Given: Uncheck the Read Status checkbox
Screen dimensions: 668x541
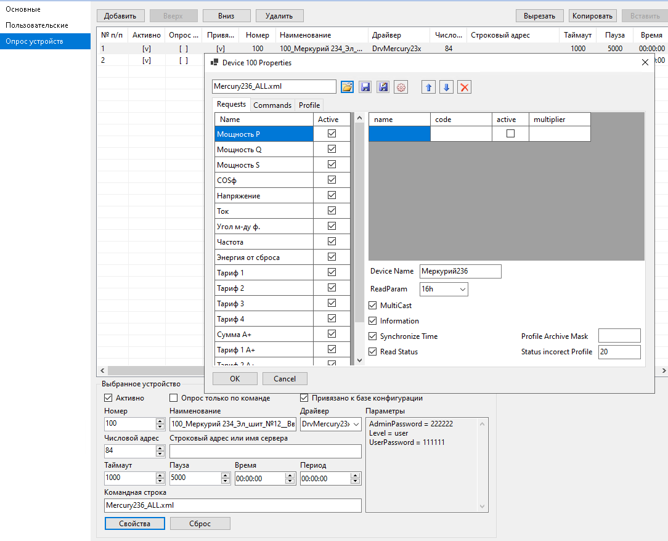Looking at the screenshot, I should (373, 351).
